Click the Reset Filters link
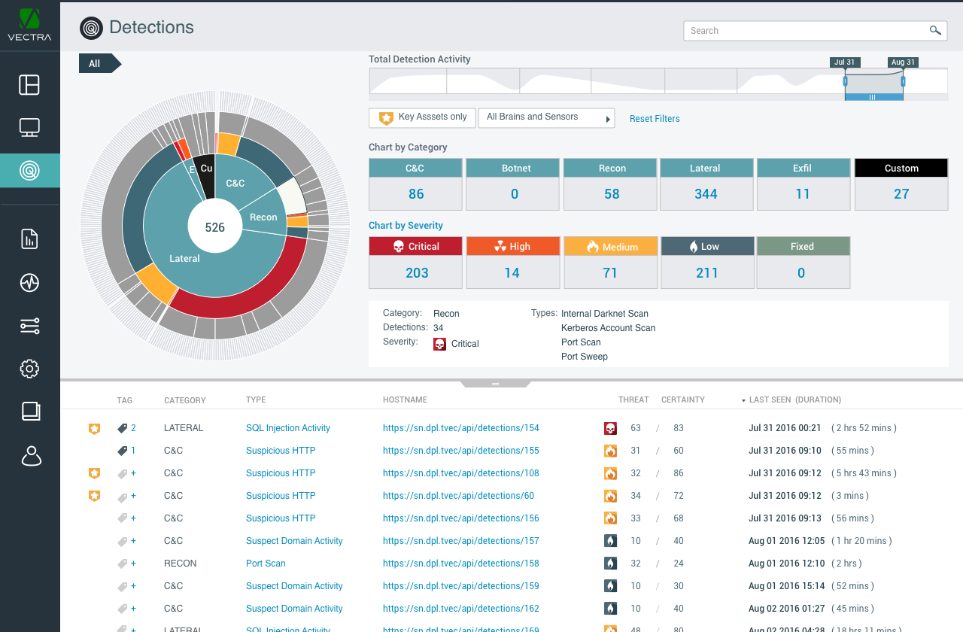This screenshot has width=963, height=632. 655,119
